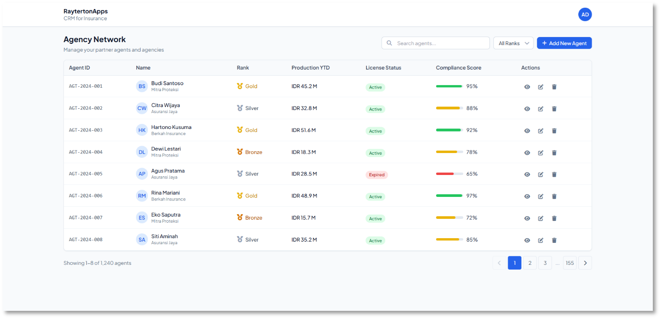Go to next page with right chevron
The image size is (661, 319).
click(585, 263)
